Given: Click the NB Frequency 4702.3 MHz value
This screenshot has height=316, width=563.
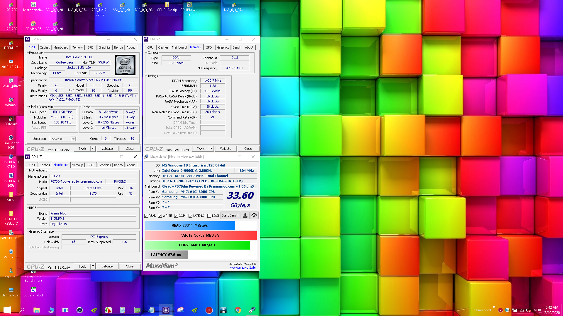Looking at the screenshot, I should [234, 68].
